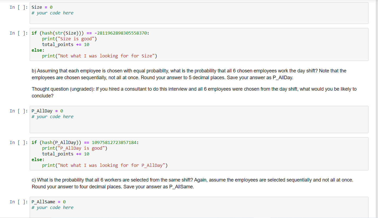The height and width of the screenshot is (218, 378).
Task: Select the 'Thought question (ungraded)' paragraph
Action: point(194,92)
